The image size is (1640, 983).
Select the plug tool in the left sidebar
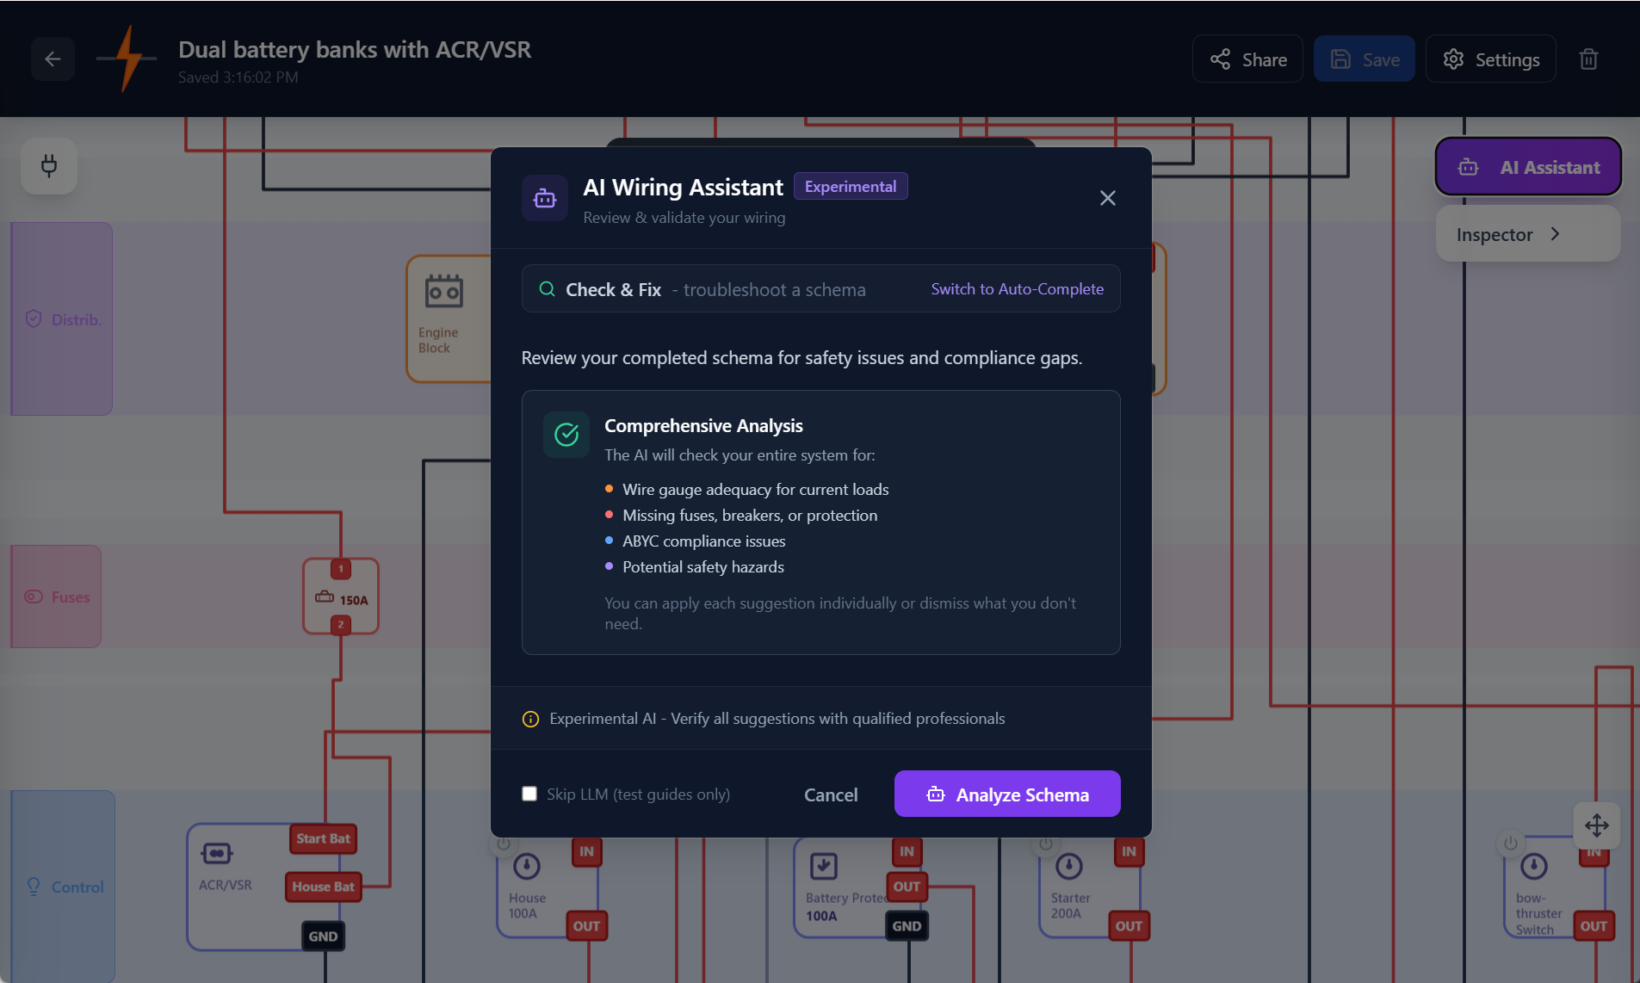point(49,165)
